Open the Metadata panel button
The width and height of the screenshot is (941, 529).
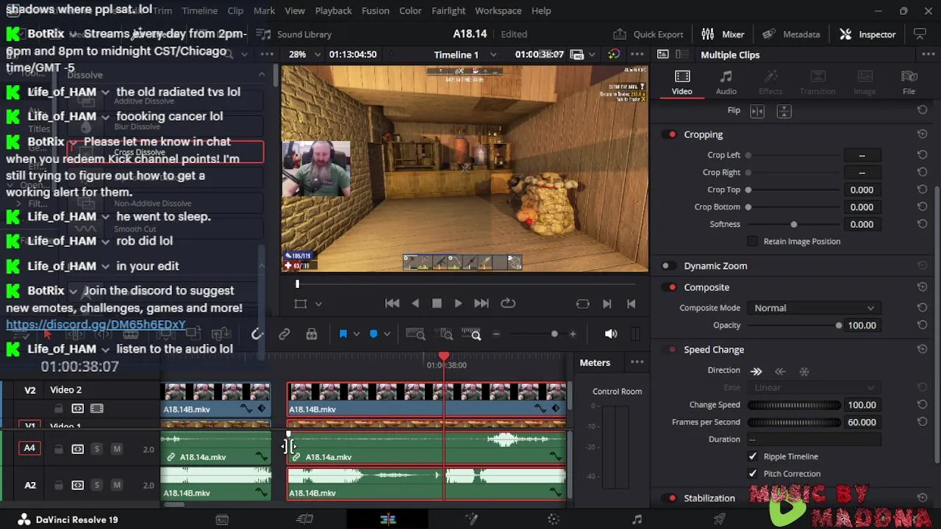click(x=791, y=35)
